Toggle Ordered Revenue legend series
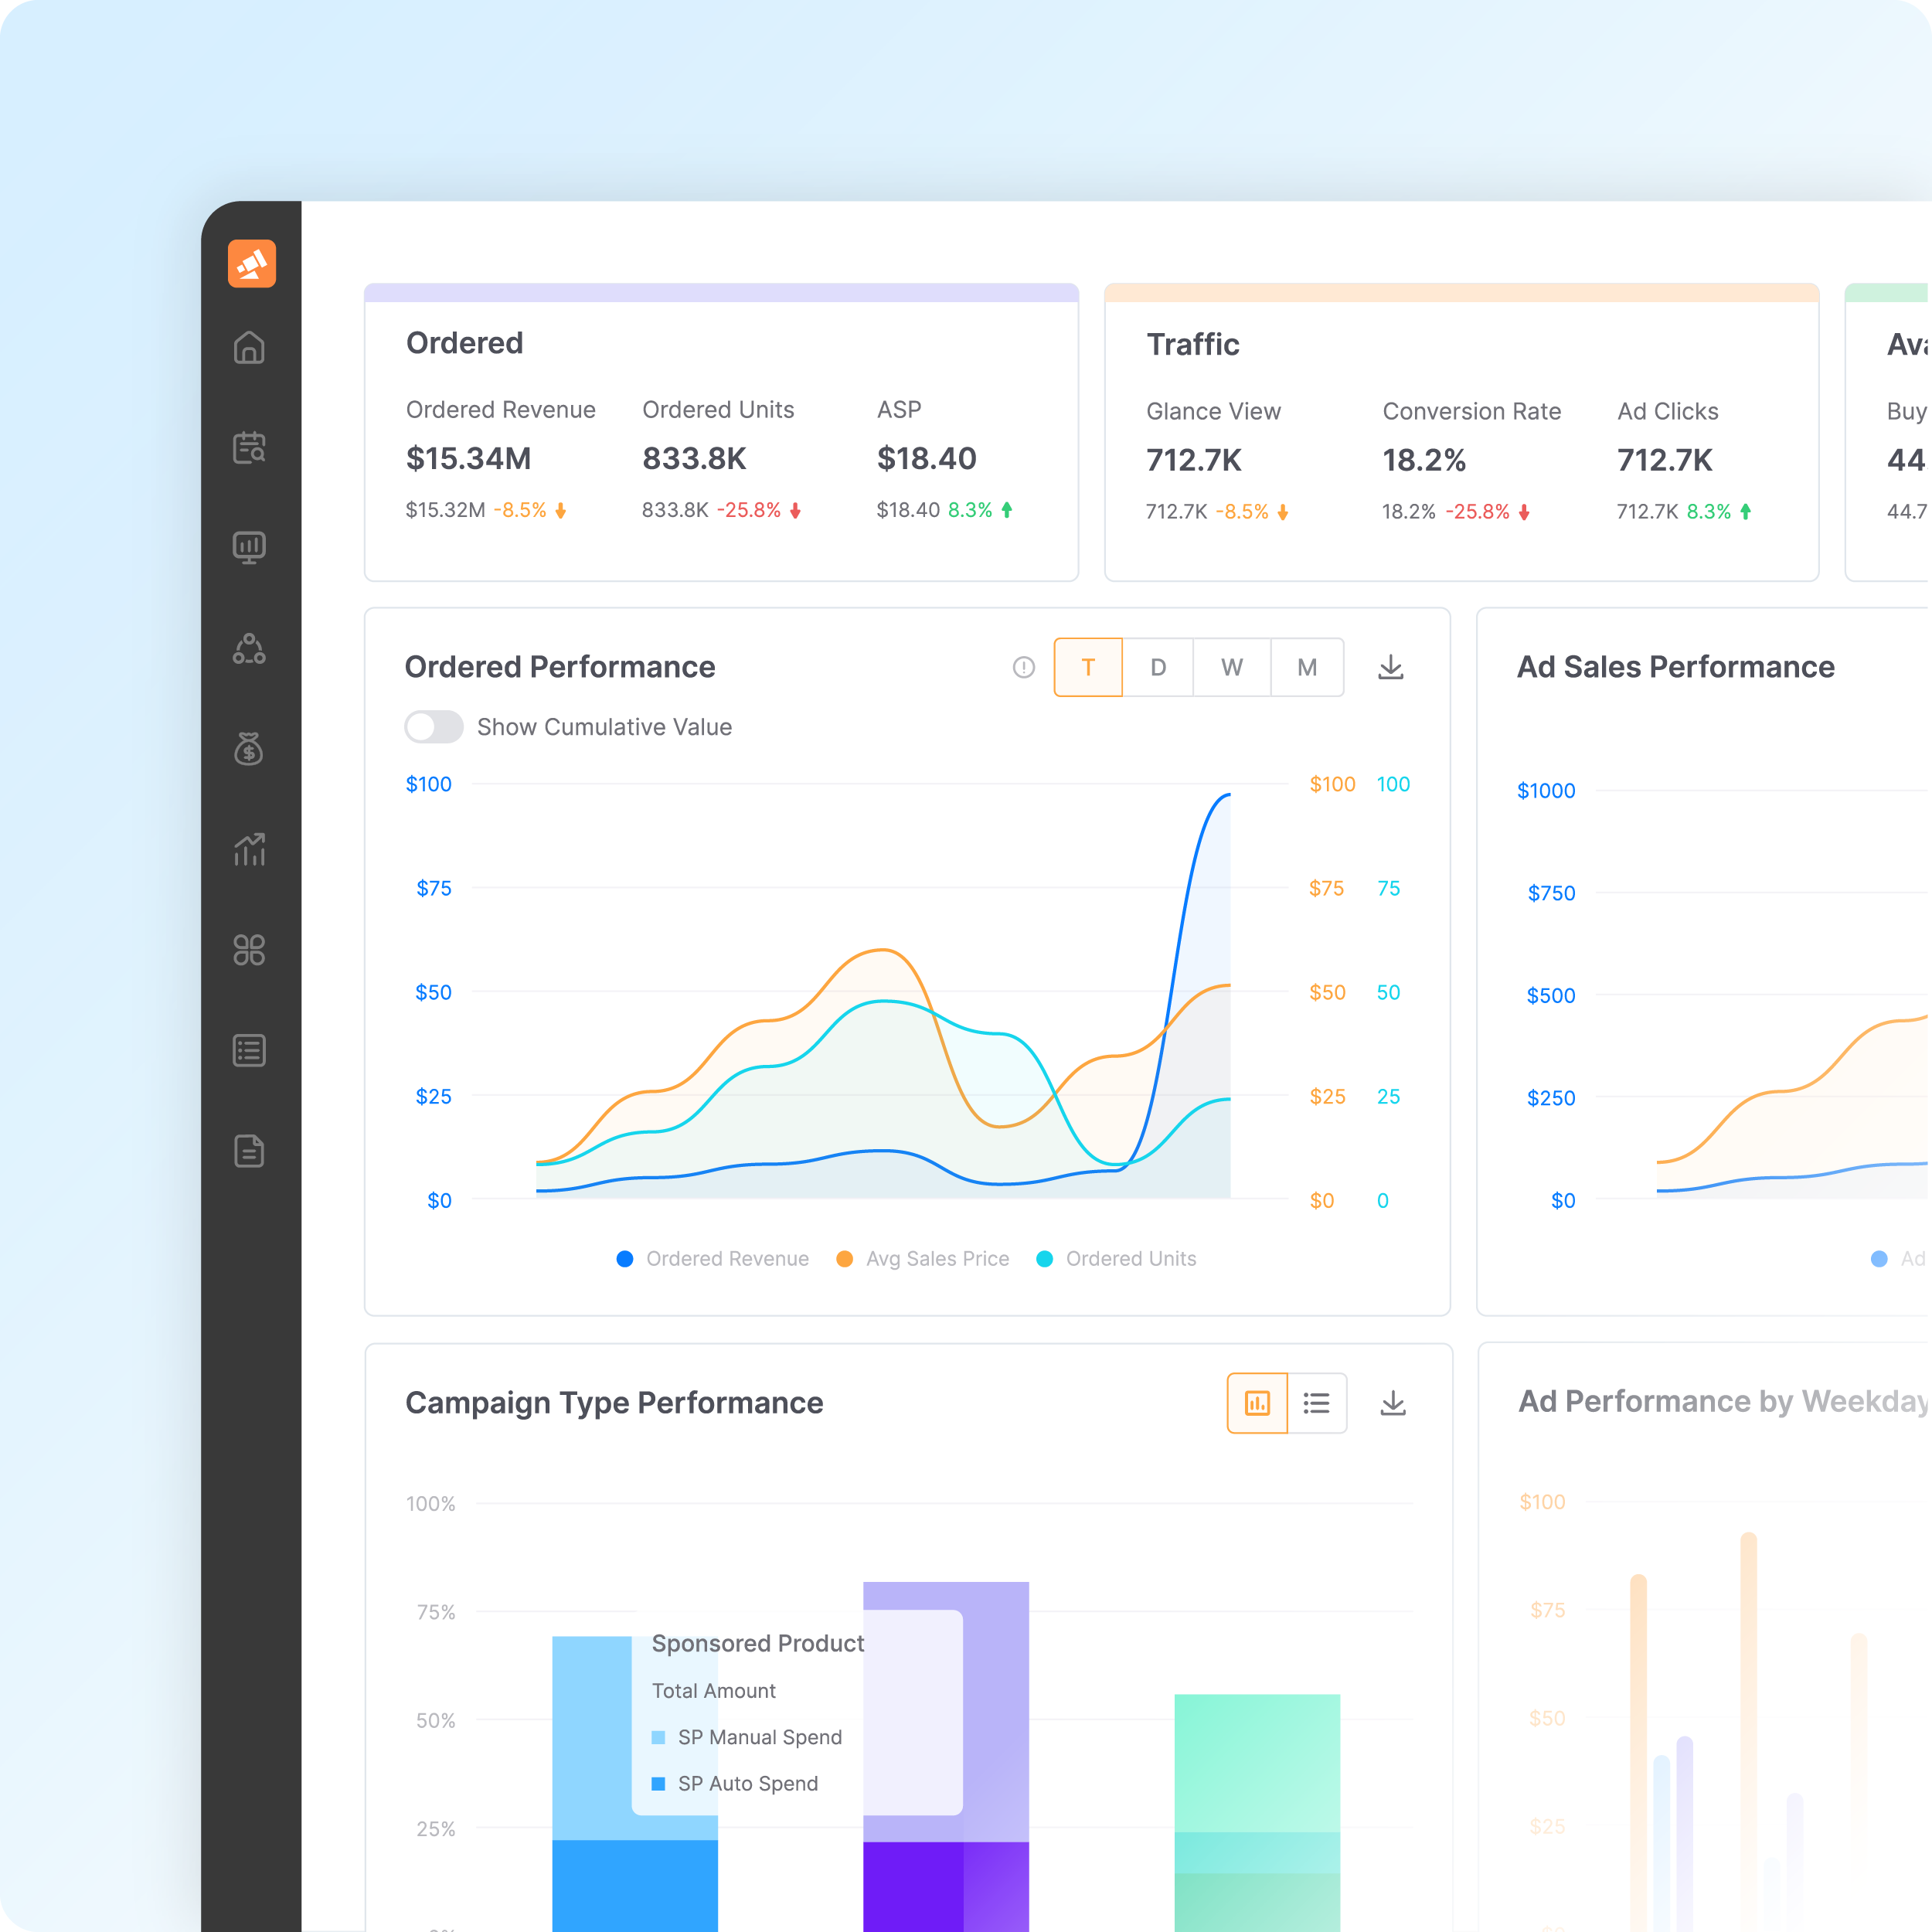Image resolution: width=1932 pixels, height=1932 pixels. point(713,1259)
